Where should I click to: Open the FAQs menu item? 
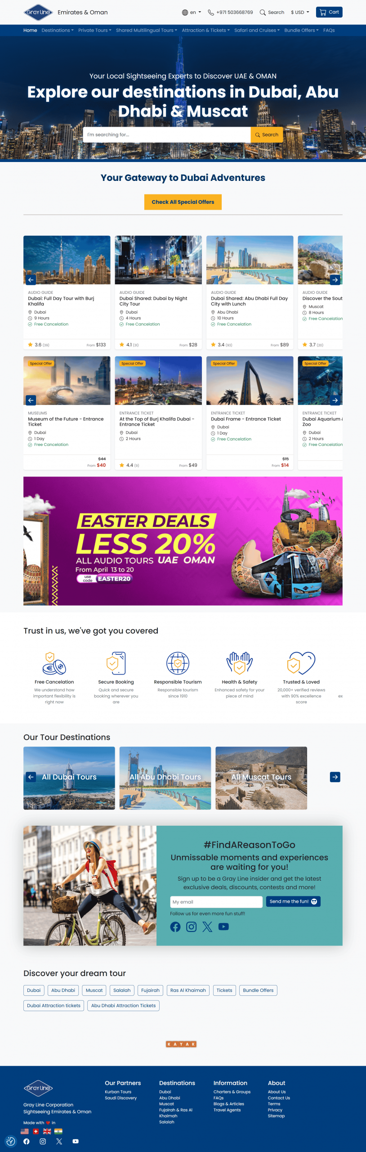(x=329, y=31)
